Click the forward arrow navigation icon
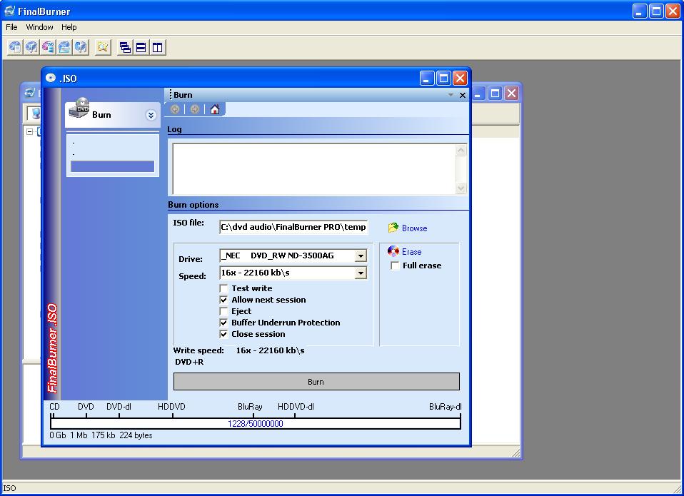The width and height of the screenshot is (684, 496). [195, 109]
